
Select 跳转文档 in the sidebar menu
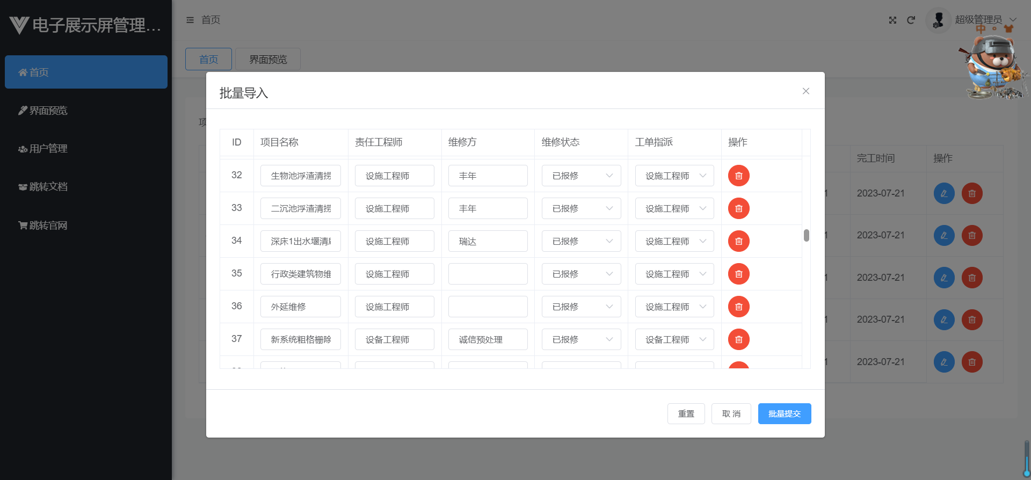pos(48,187)
